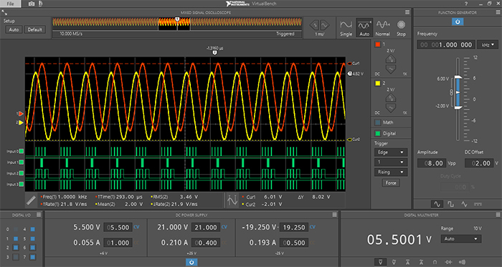Image resolution: width=502 pixels, height=267 pixels.
Task: Open the trigger type Edge dropdown
Action: click(391, 152)
